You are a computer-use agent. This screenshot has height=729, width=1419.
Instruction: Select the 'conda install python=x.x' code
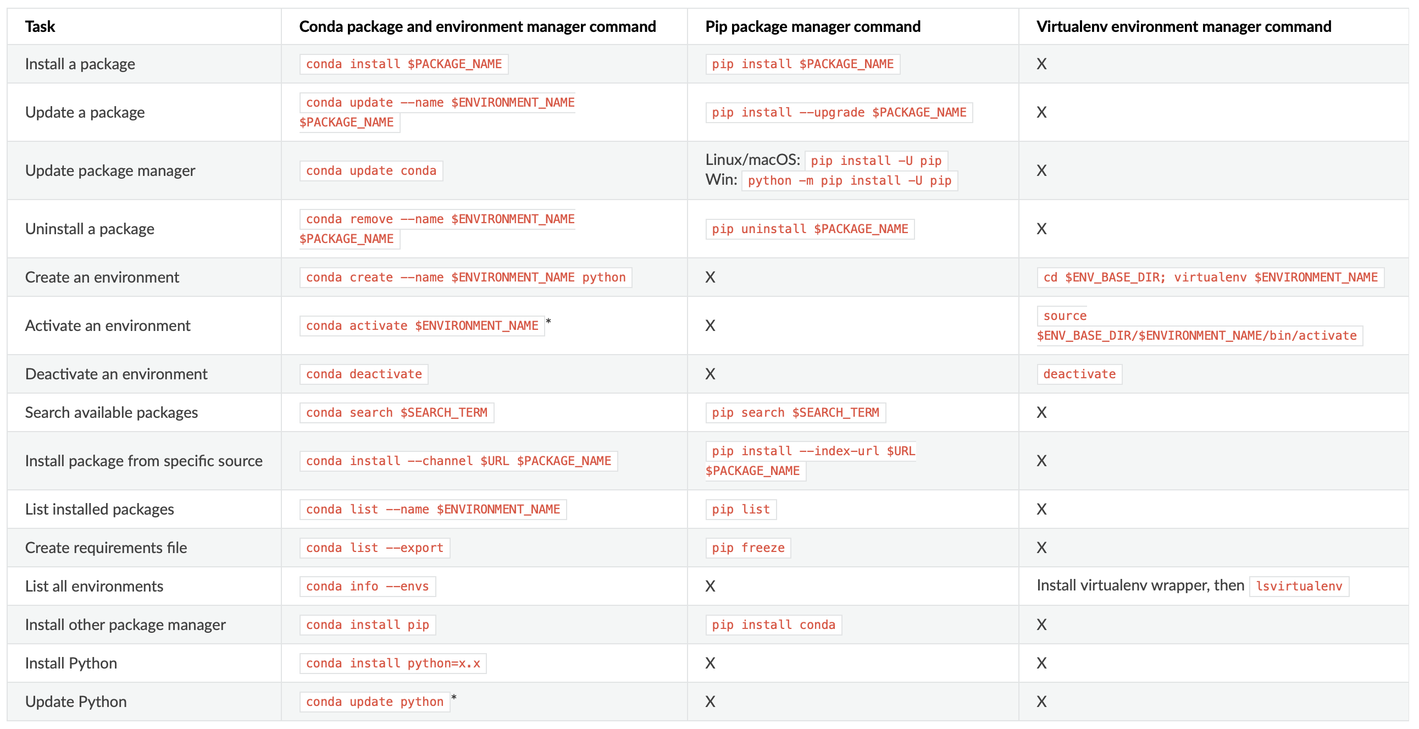(x=392, y=664)
